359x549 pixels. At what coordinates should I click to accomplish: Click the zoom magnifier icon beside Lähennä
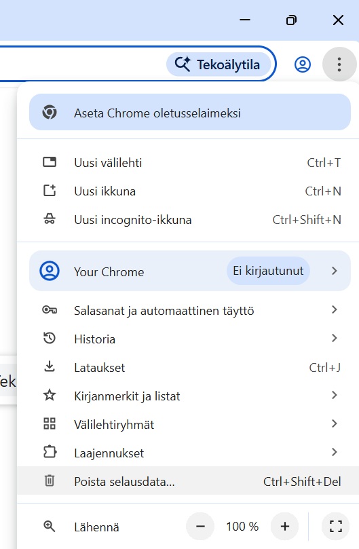click(50, 526)
